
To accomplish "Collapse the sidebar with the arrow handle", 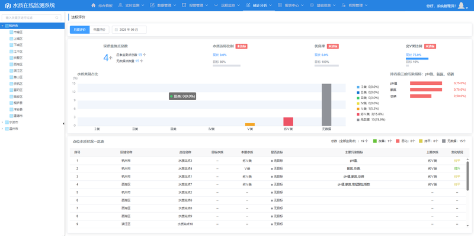I will [63, 123].
